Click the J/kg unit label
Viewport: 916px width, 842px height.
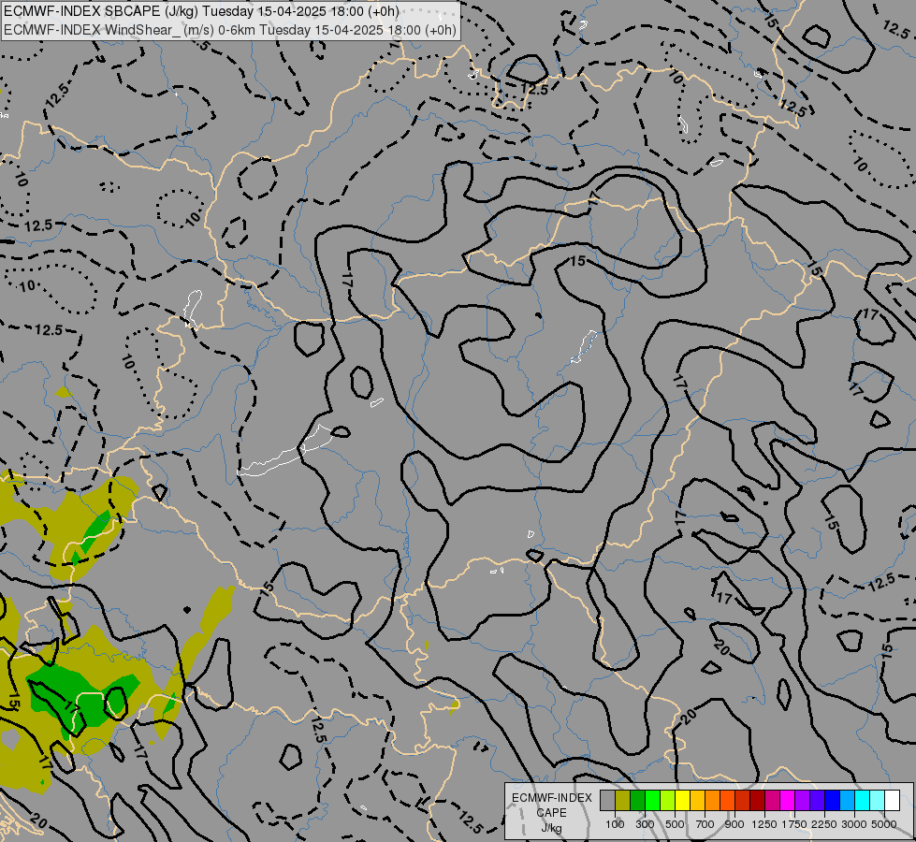click(551, 828)
